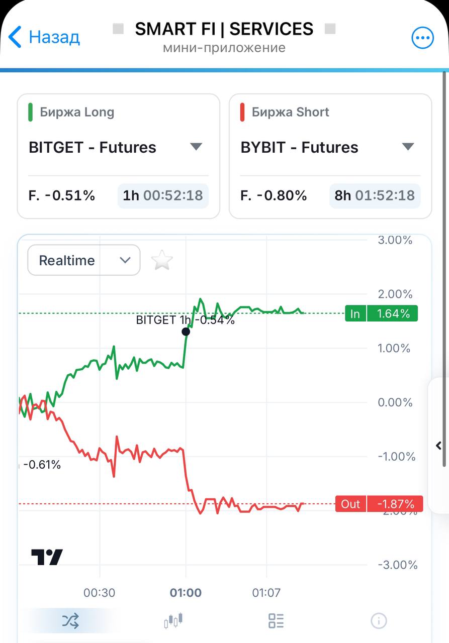Click the red Out -1.87% price label

[x=379, y=504]
